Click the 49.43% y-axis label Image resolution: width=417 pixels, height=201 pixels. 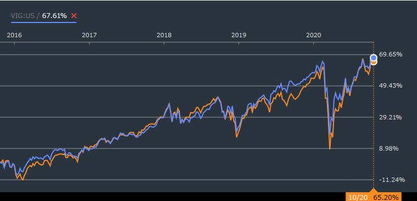tap(391, 85)
